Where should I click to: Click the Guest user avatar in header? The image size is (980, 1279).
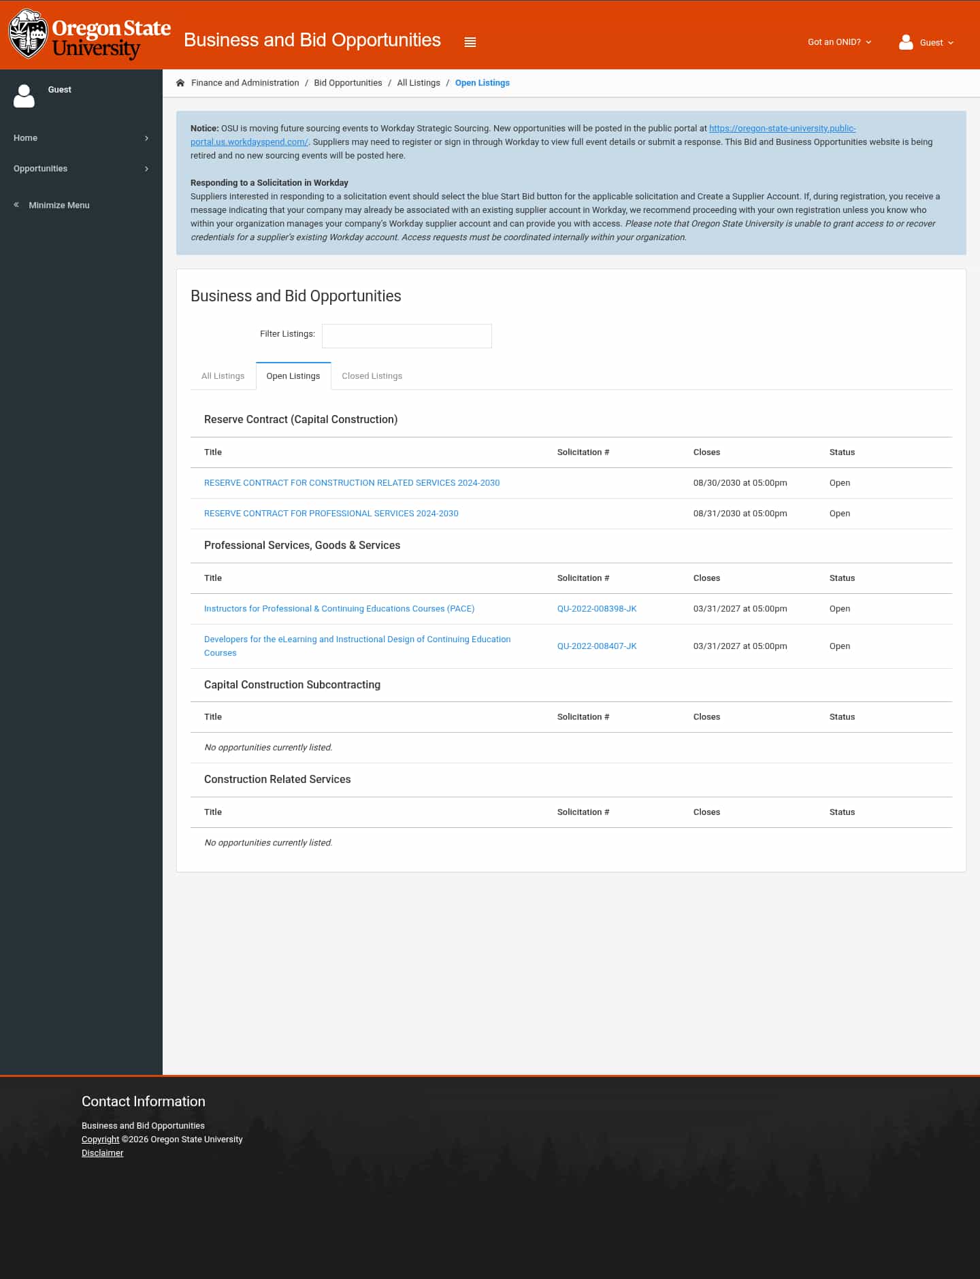coord(906,42)
